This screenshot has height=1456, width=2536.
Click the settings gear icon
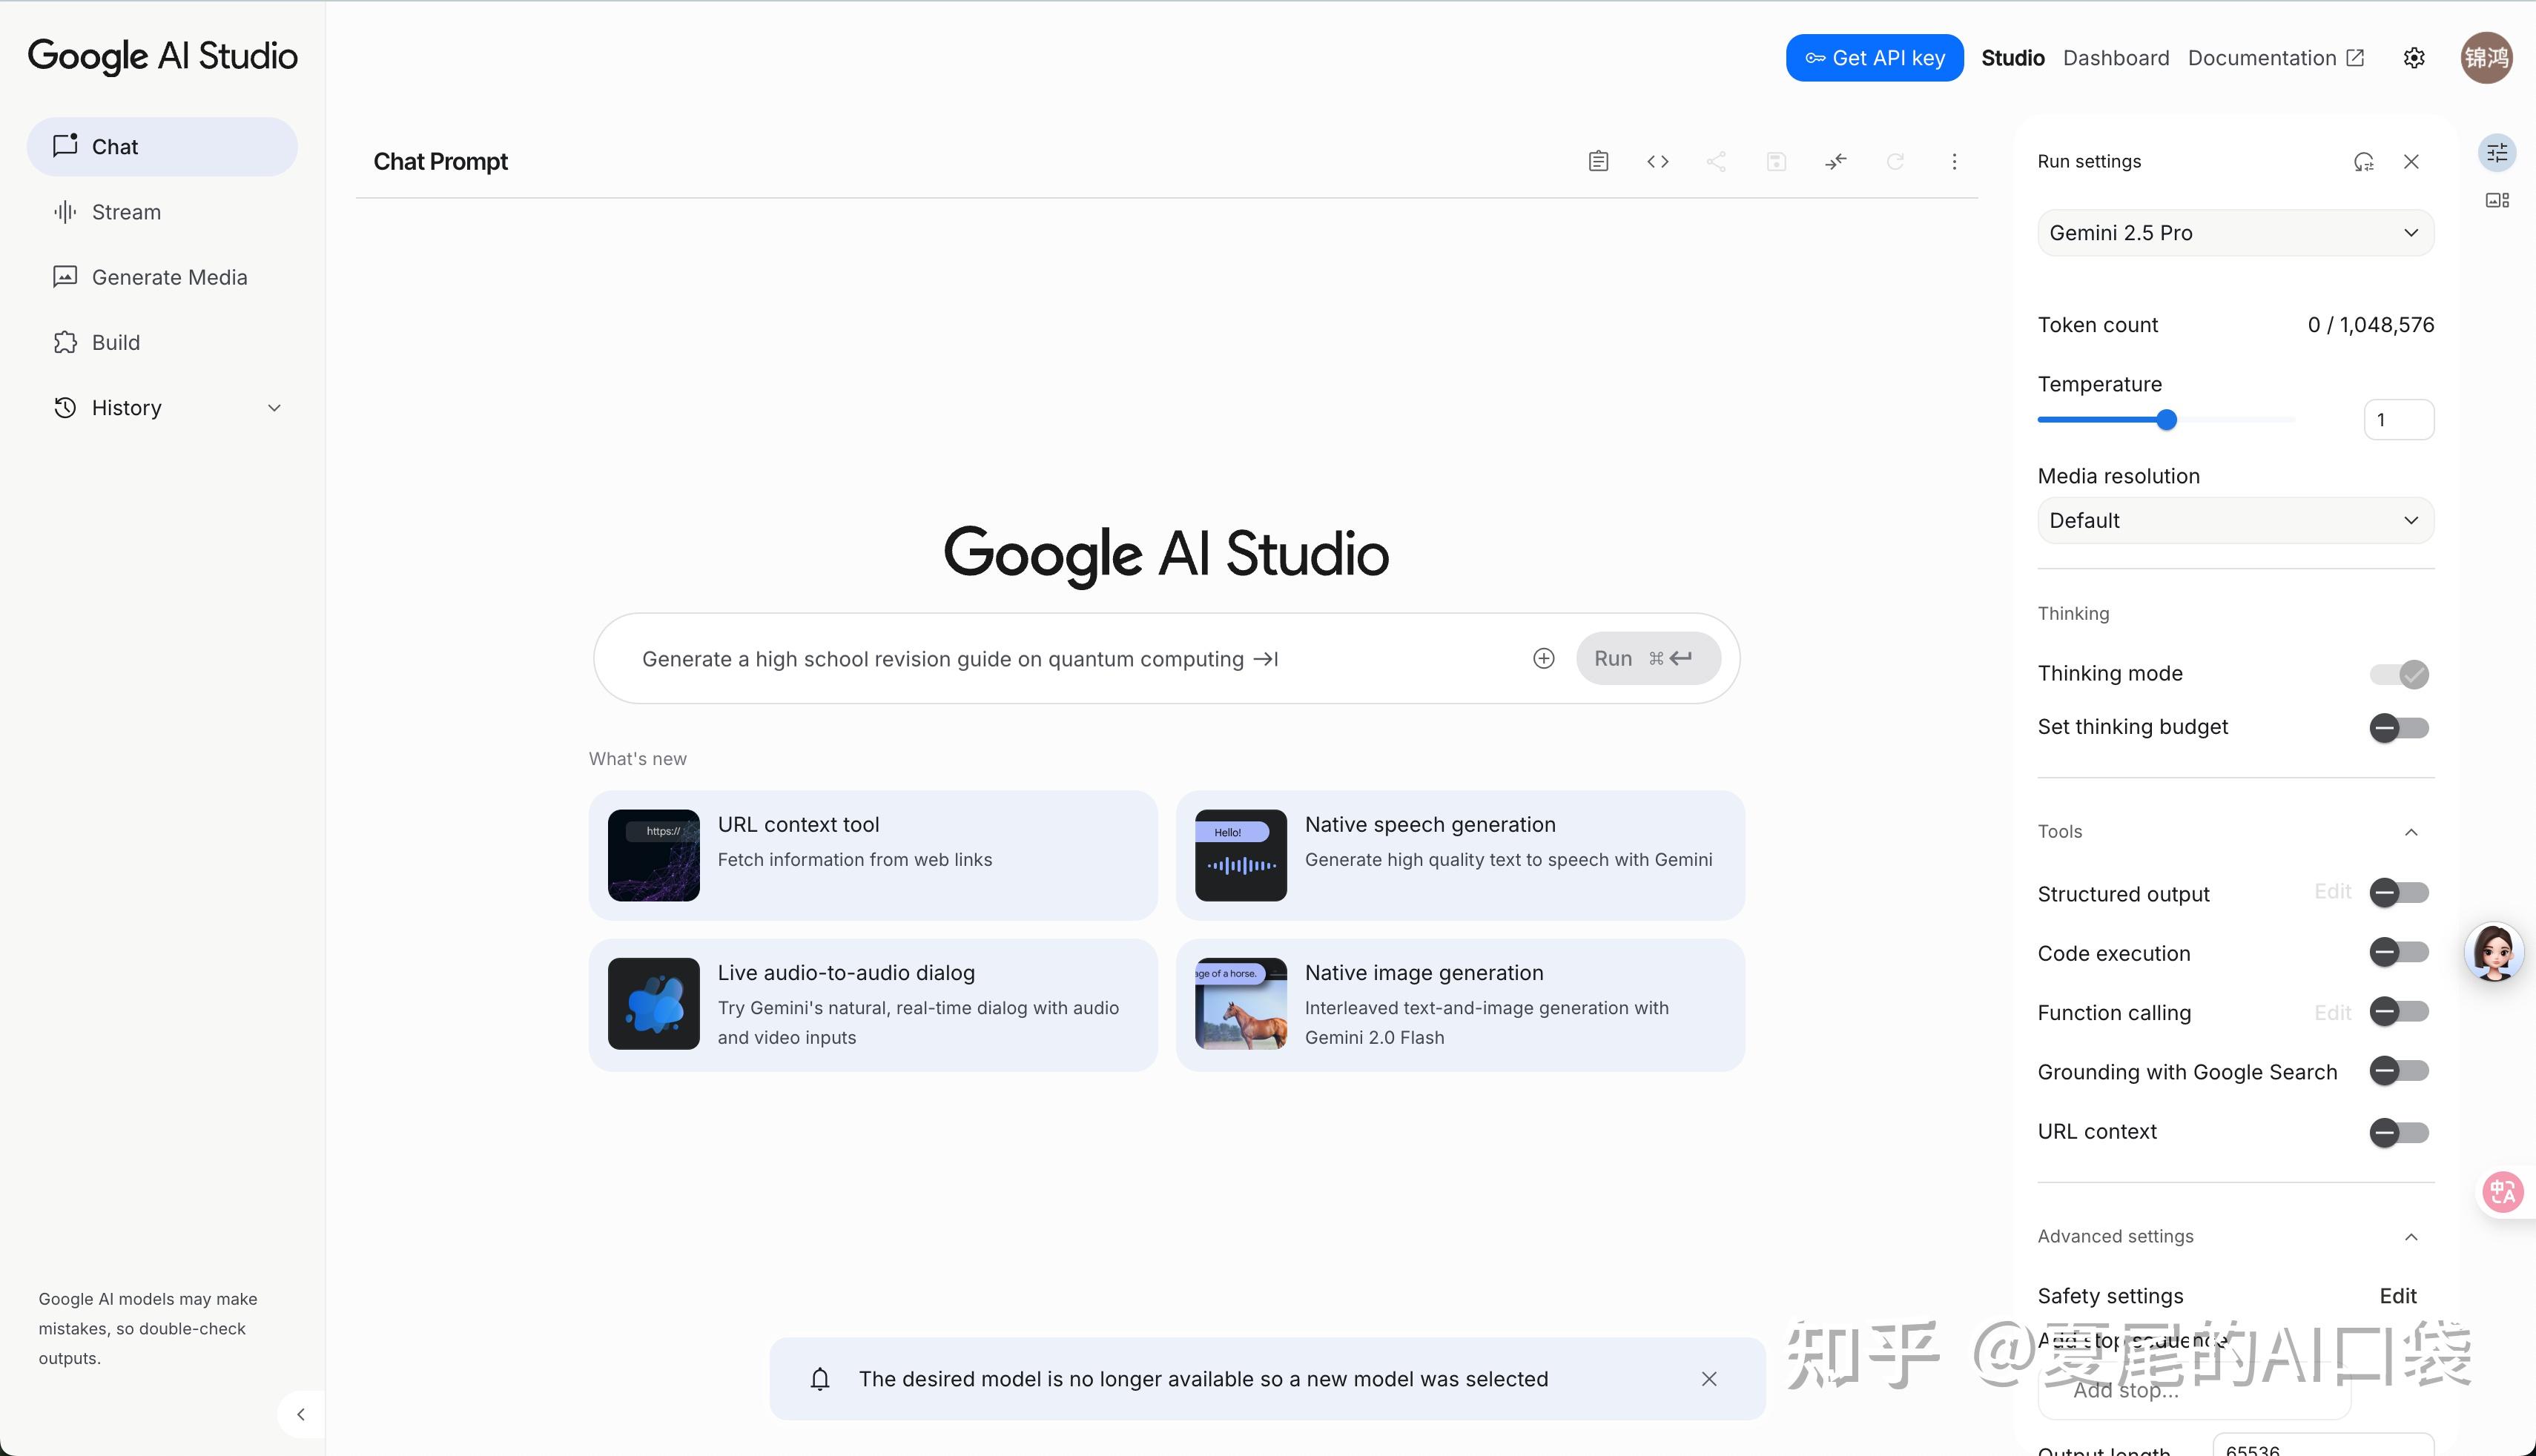pos(2414,58)
